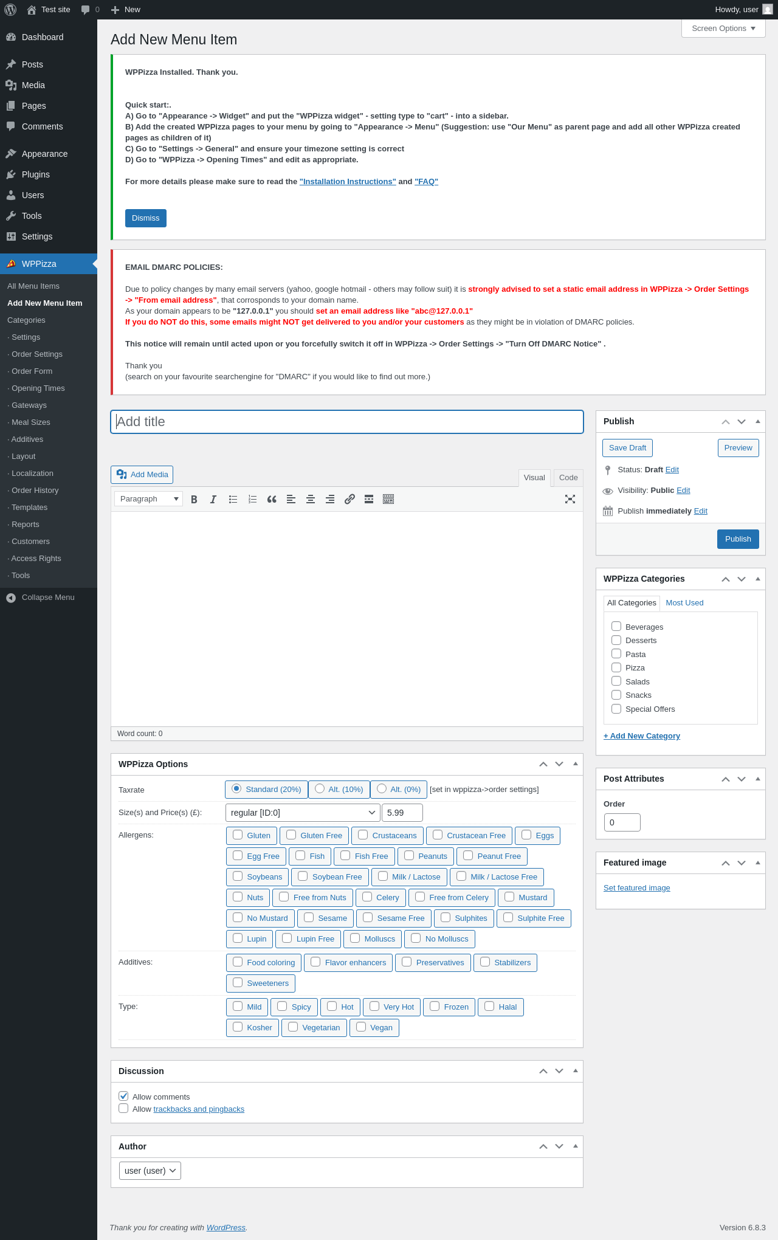Screen dimensions: 778x1240
Task: Check the Beverages category
Action: coord(616,626)
